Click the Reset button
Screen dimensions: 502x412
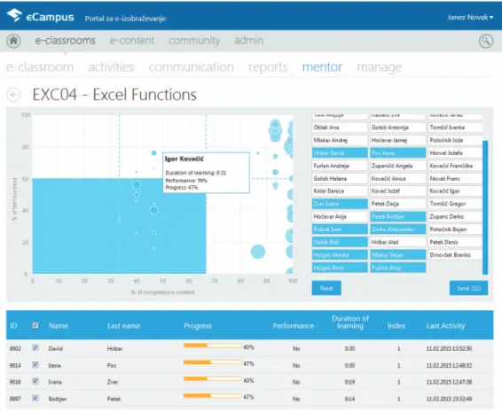[326, 288]
